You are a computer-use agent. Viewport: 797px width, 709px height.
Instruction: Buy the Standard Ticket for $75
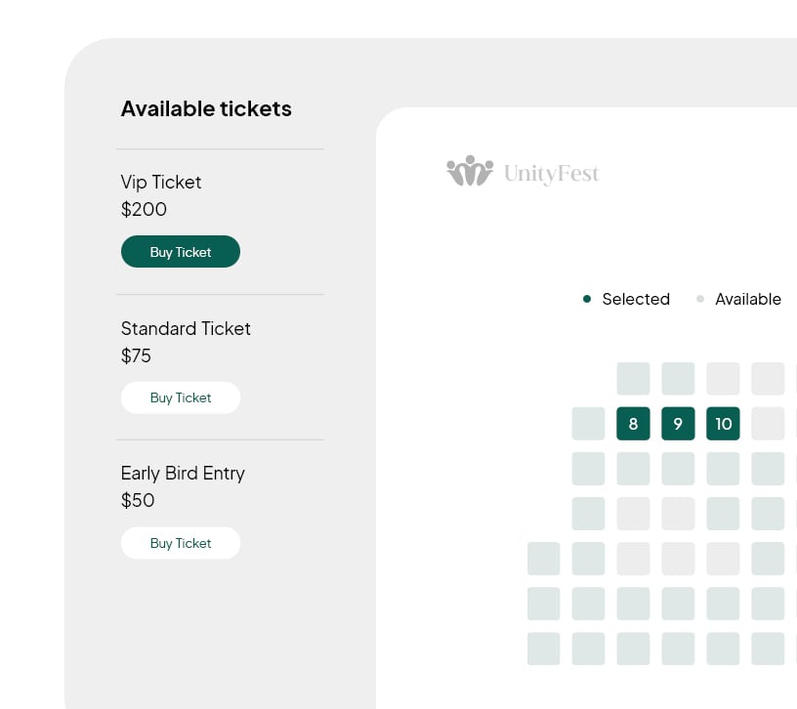click(x=181, y=397)
